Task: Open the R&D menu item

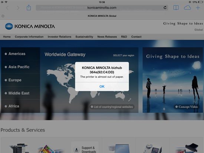Action: (x=124, y=37)
